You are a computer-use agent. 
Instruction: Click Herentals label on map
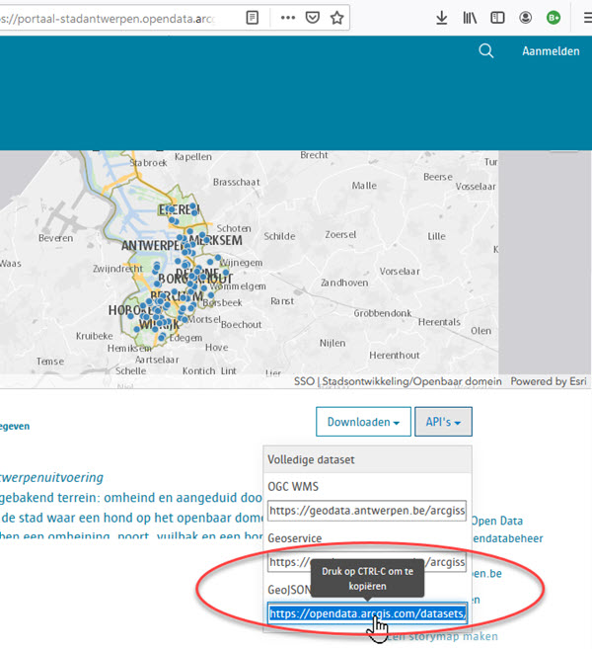pos(439,322)
